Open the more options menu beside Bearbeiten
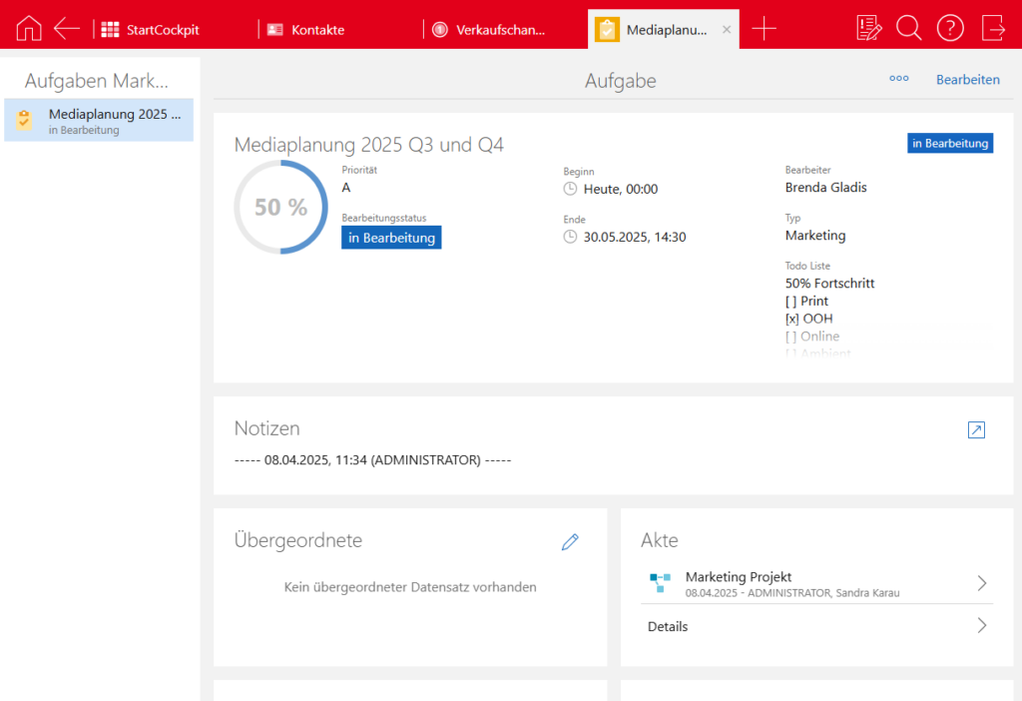1022x701 pixels. point(898,79)
